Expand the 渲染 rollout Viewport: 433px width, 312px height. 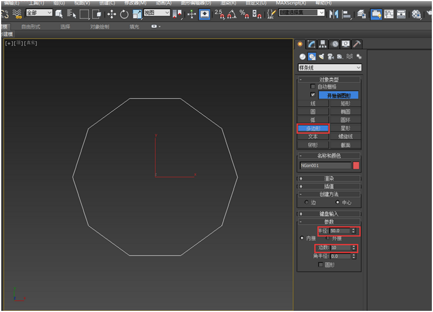coord(328,179)
